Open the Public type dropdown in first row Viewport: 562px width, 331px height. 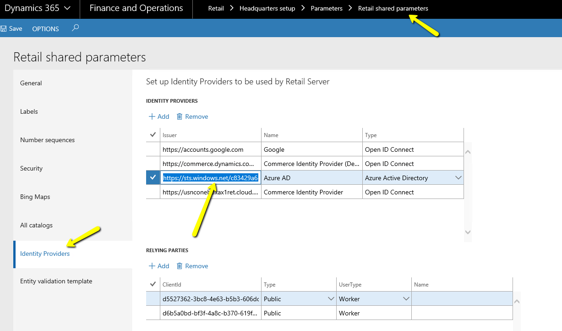pos(331,299)
